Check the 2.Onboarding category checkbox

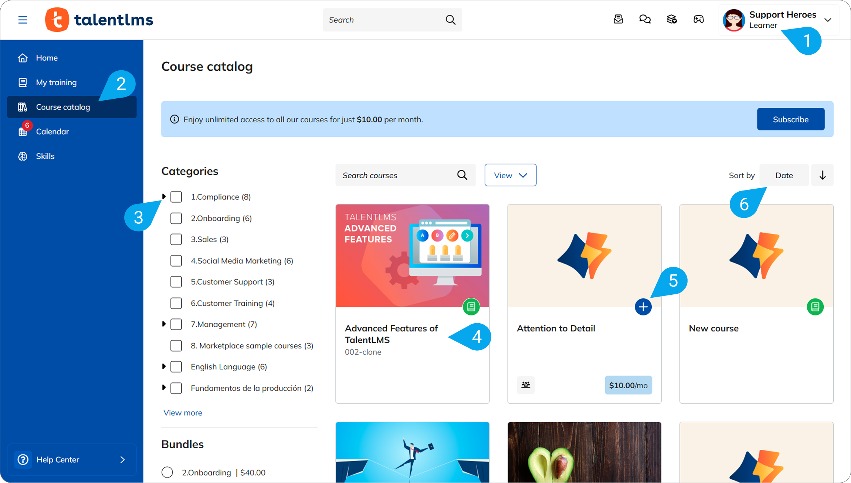(176, 218)
